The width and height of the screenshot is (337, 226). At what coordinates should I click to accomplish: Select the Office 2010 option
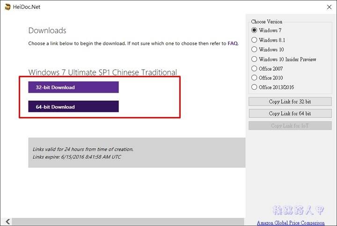click(x=254, y=78)
